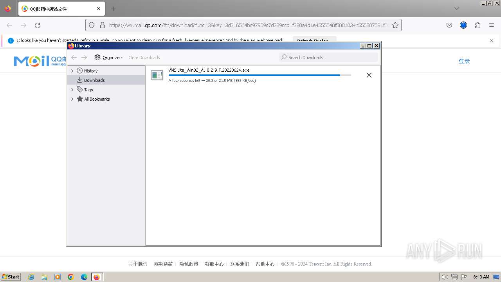This screenshot has height=282, width=501.
Task: Click the 登录 login link
Action: (x=464, y=61)
